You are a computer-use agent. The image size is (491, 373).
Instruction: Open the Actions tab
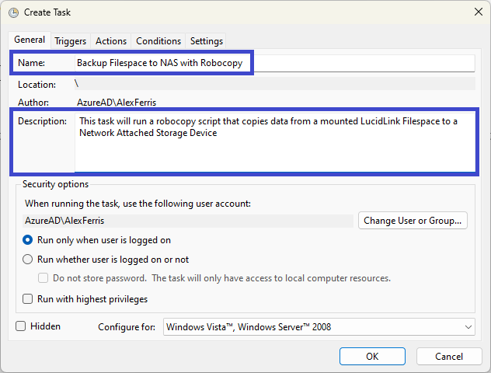(x=111, y=41)
